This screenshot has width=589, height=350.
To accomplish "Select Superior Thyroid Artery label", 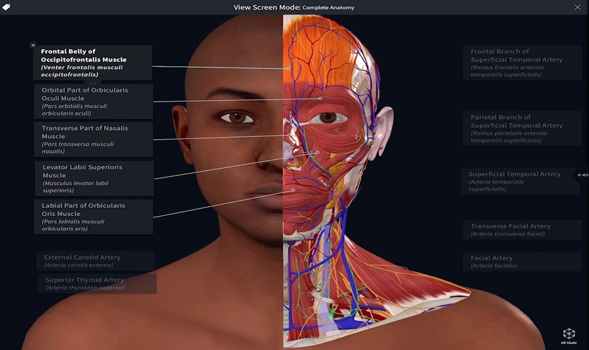I will [97, 283].
